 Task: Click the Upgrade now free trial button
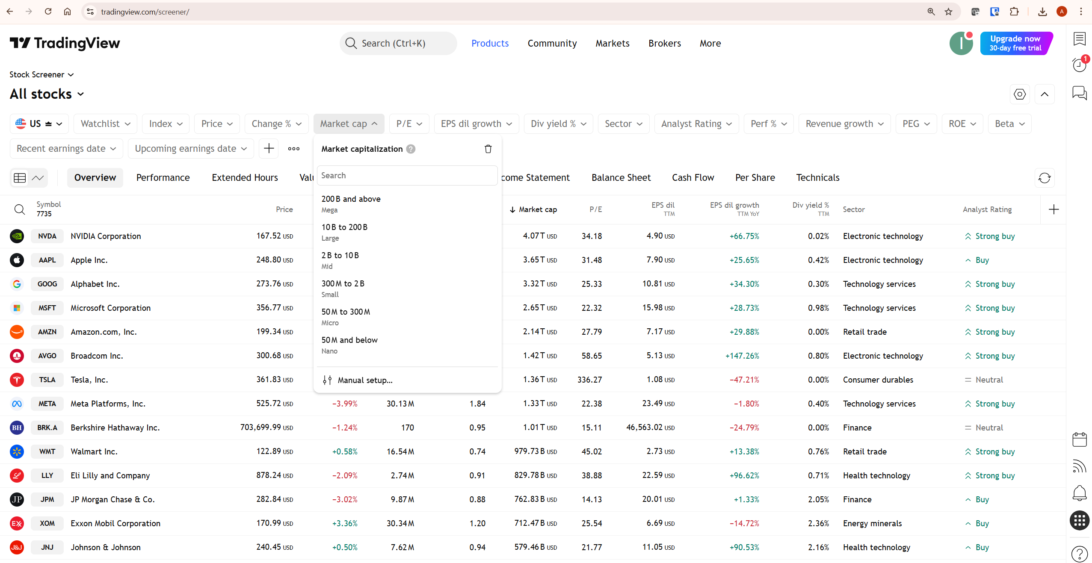coord(1016,43)
